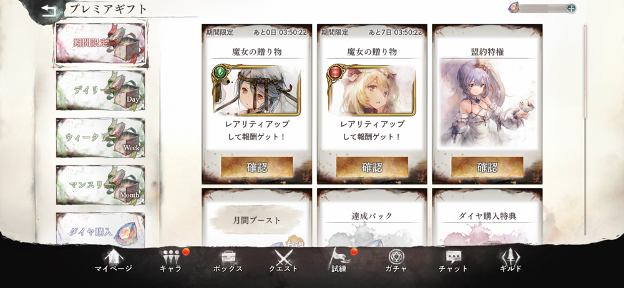Open the チャット speech bubble icon
The image size is (624, 288).
[453, 261]
